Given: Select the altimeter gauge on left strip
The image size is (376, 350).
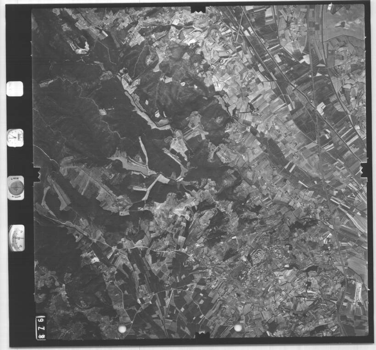Looking at the screenshot, I should click(x=17, y=238).
